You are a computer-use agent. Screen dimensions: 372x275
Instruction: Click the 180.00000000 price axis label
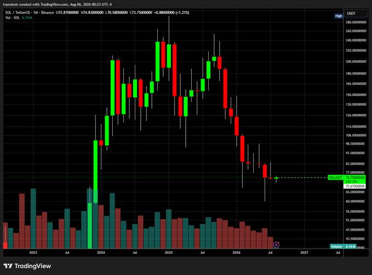click(356, 73)
